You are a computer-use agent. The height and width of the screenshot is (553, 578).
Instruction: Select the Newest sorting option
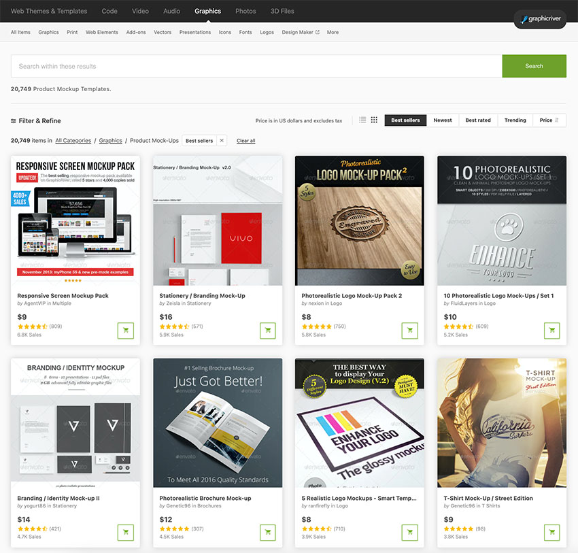click(x=443, y=120)
